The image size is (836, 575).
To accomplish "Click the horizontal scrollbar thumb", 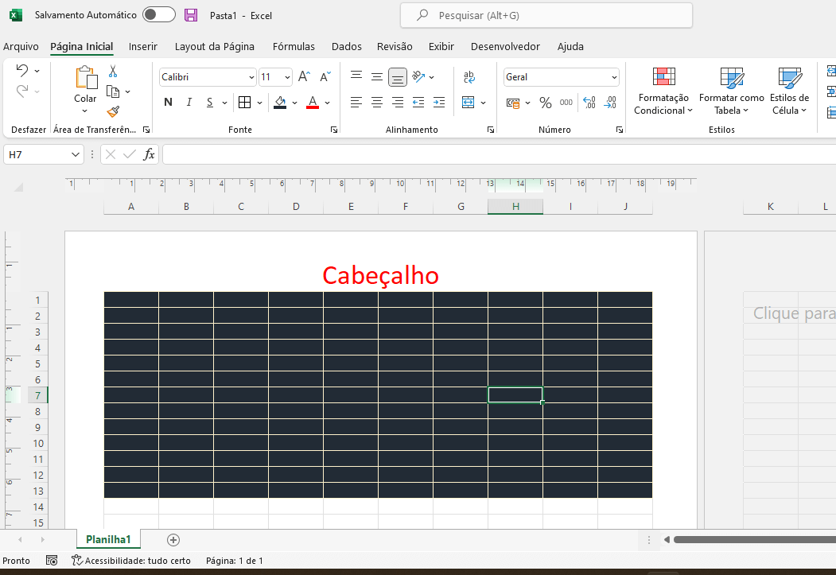I will point(754,540).
